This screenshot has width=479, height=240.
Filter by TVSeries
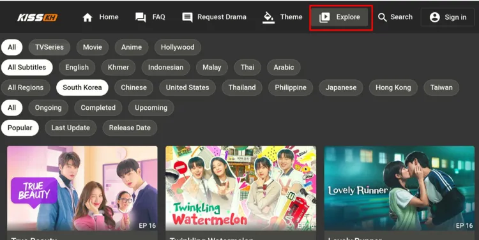(x=49, y=47)
